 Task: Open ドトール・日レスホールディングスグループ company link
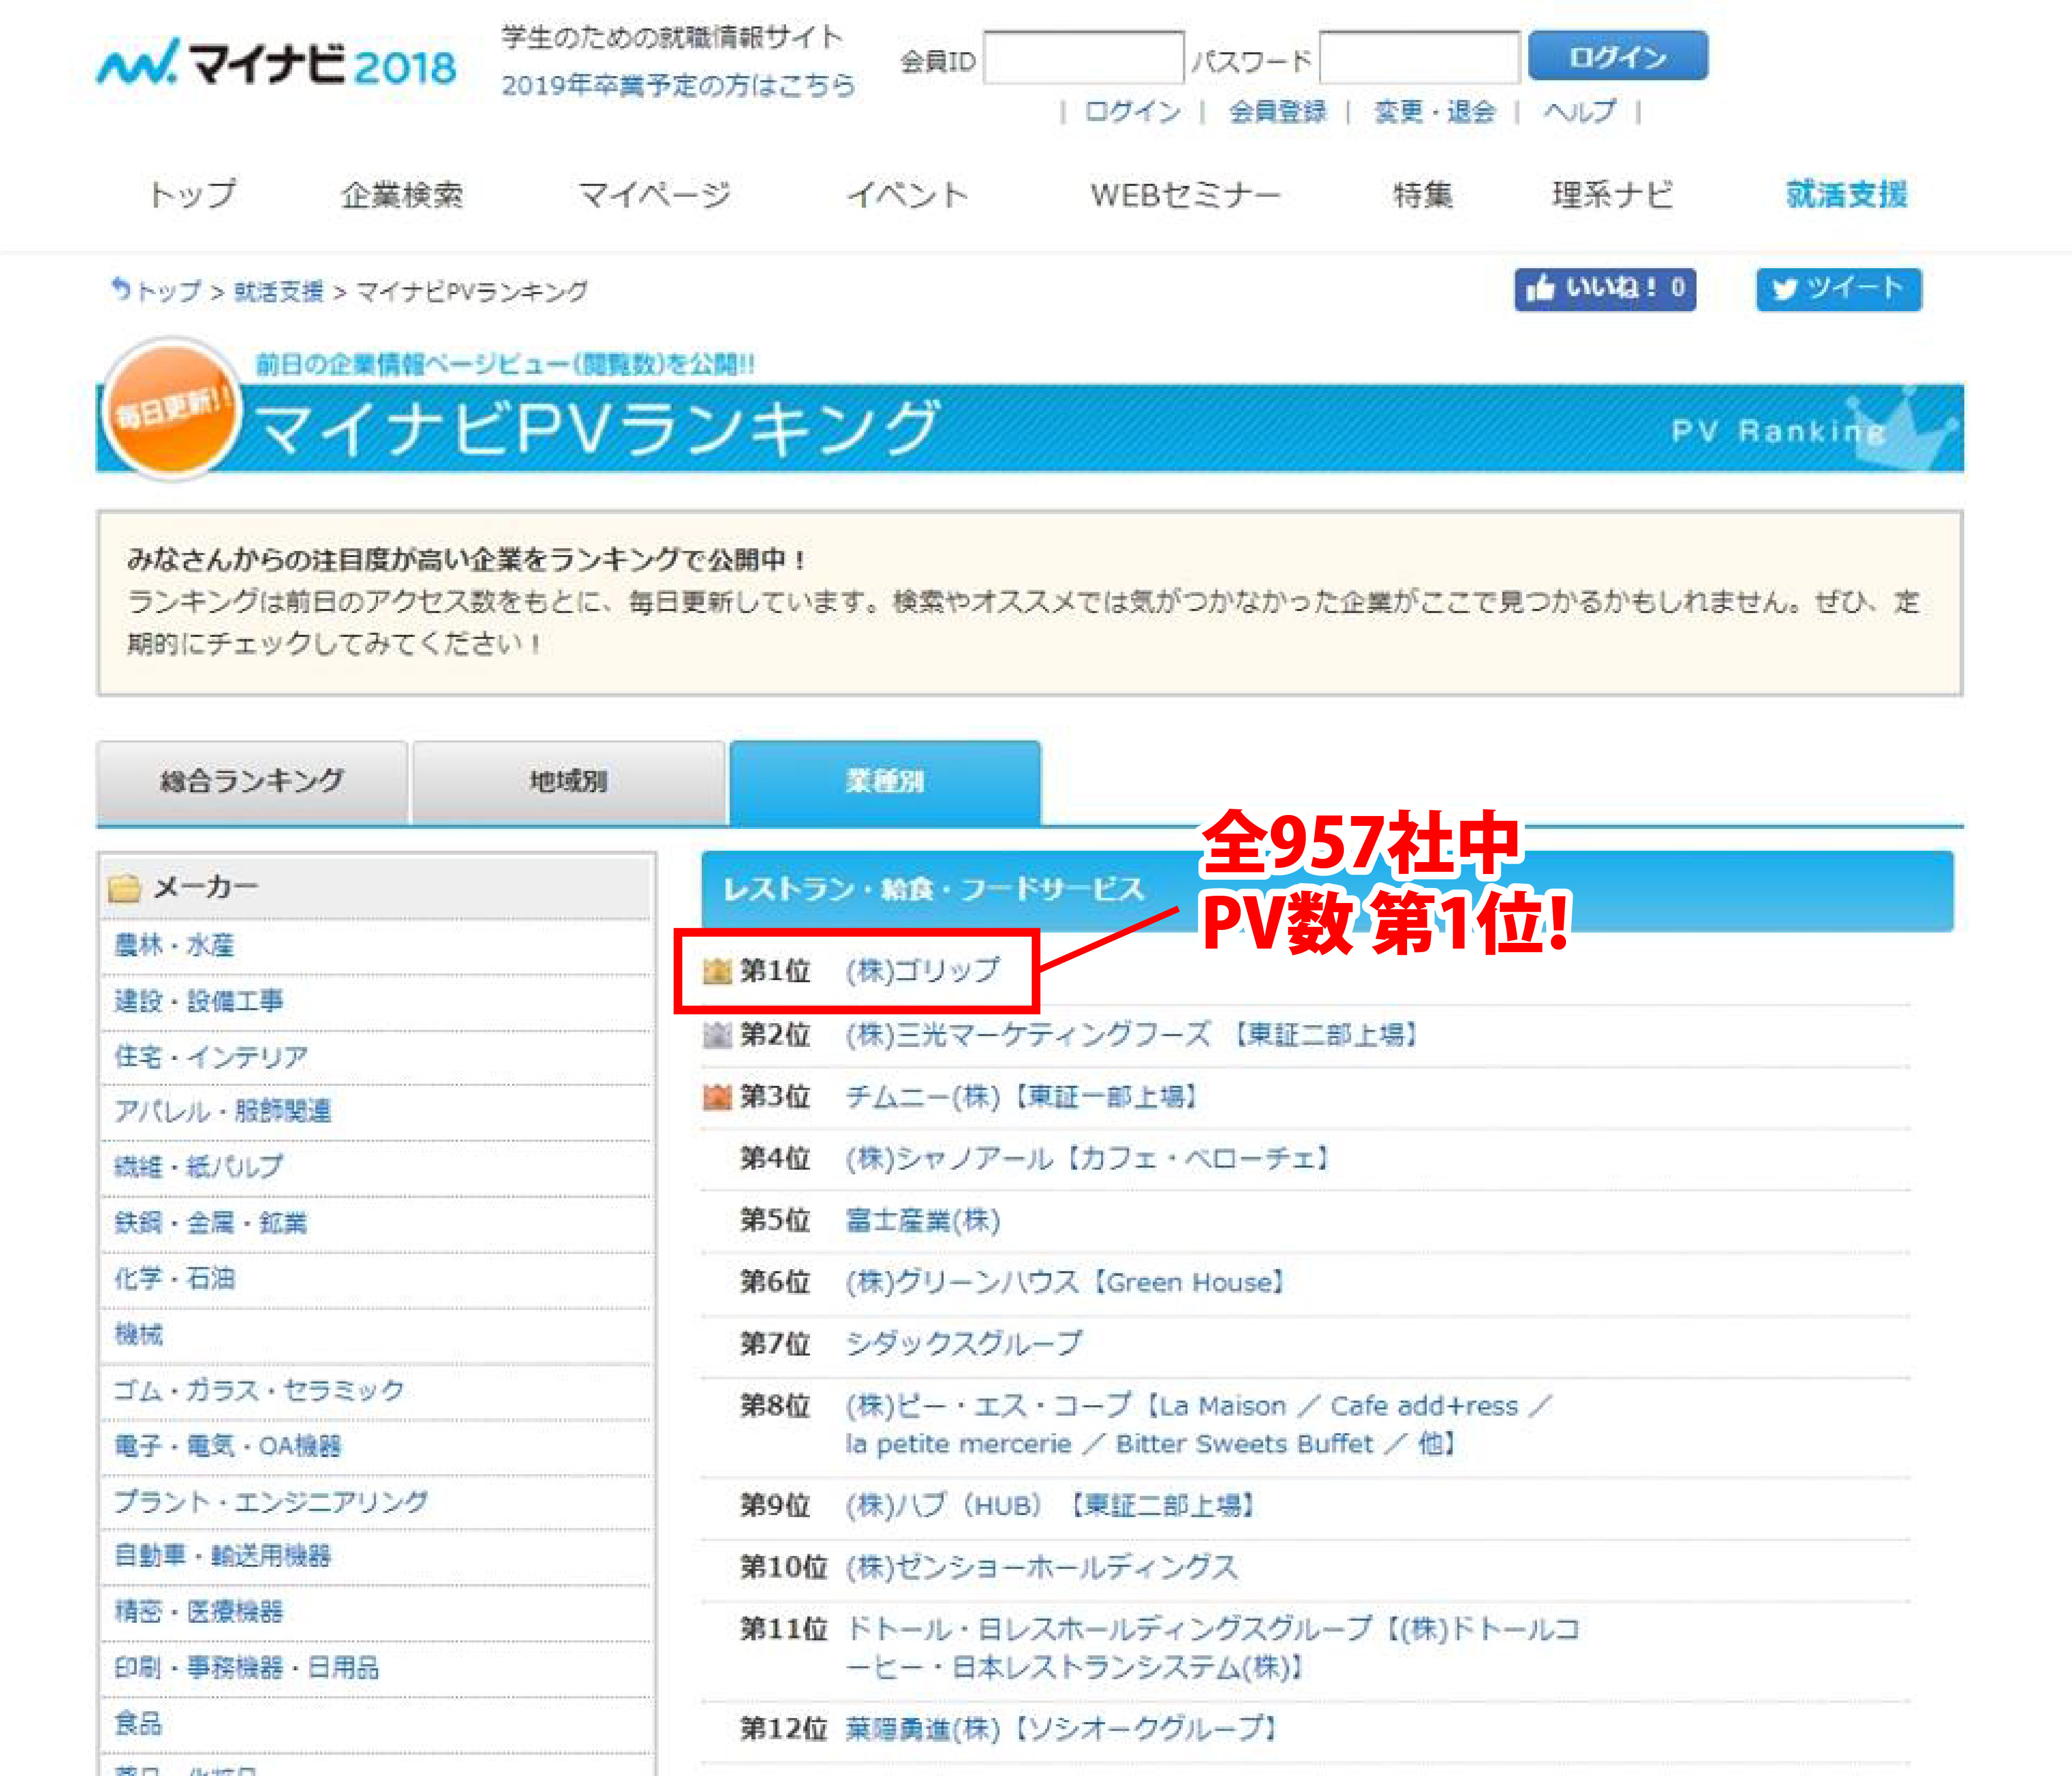click(1212, 1648)
